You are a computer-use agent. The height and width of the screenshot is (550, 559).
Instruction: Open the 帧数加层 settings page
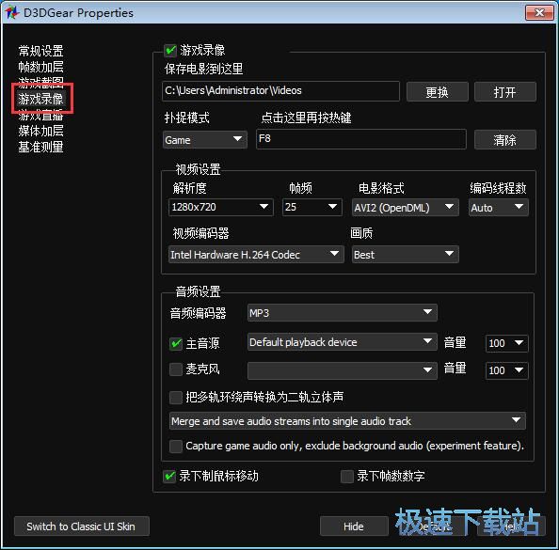point(40,67)
